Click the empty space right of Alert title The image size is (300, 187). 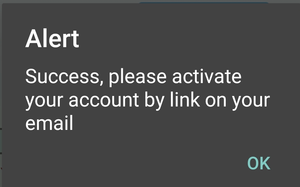point(187,38)
